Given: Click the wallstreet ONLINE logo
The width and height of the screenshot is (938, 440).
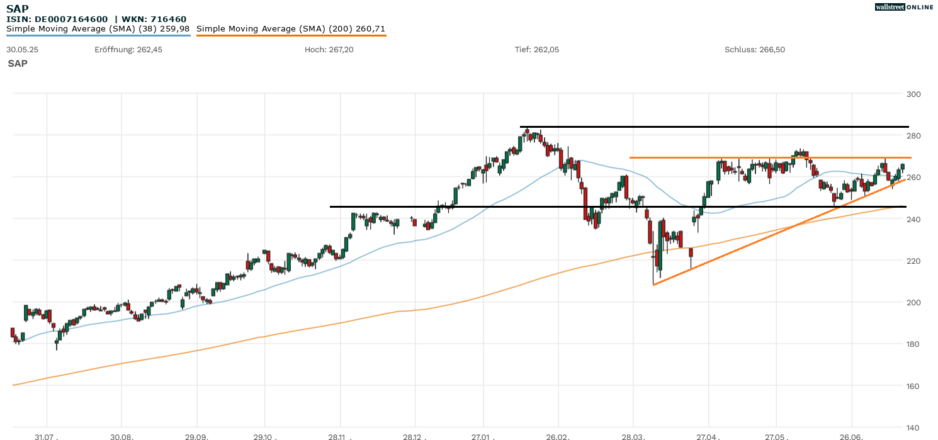Looking at the screenshot, I should [x=904, y=7].
